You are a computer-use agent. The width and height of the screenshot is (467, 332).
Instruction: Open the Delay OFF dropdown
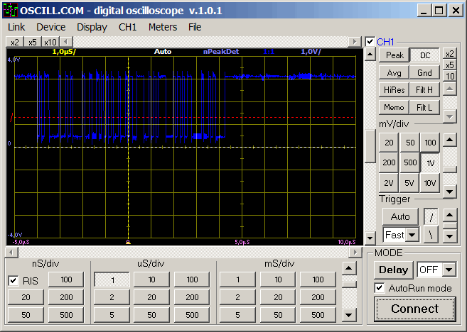(x=448, y=270)
